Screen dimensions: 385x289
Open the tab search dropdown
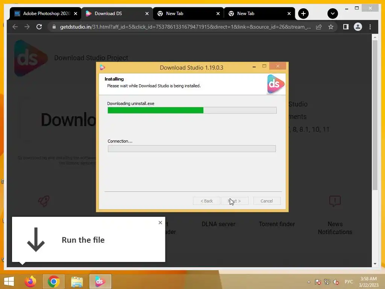point(333,14)
